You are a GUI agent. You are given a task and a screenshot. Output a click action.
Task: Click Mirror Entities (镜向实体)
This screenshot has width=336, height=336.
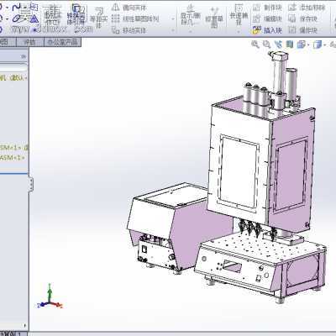click(129, 8)
